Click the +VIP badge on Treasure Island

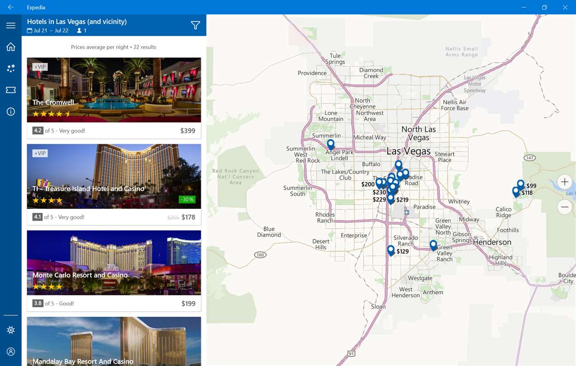(x=40, y=153)
